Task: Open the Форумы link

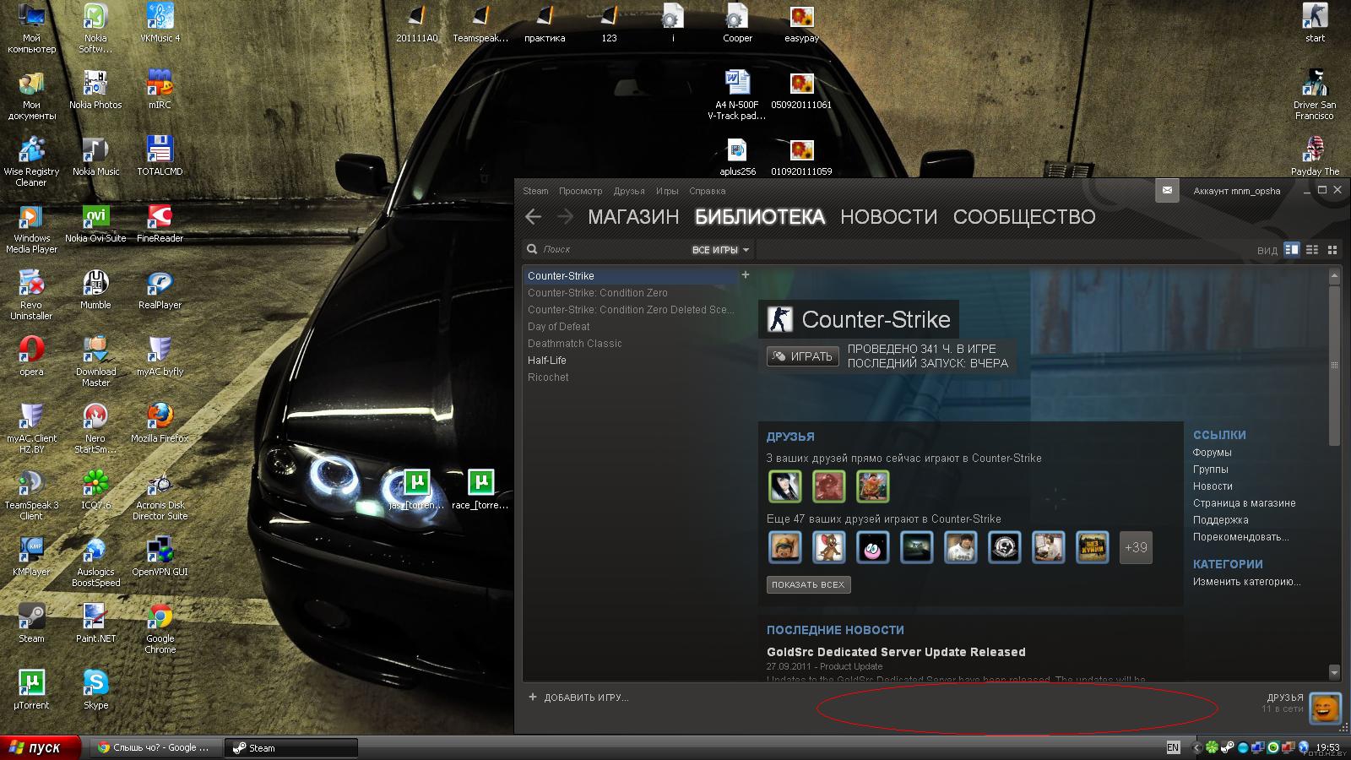Action: pos(1212,453)
